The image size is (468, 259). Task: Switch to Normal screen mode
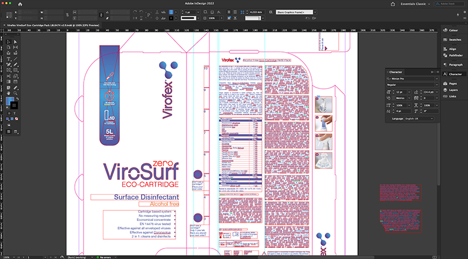[9, 132]
